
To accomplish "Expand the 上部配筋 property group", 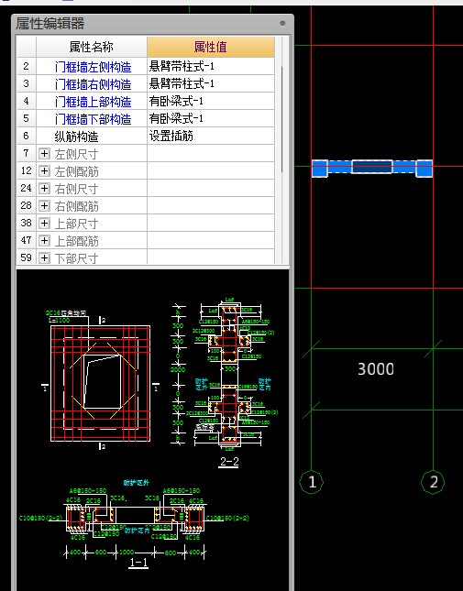I will point(45,240).
